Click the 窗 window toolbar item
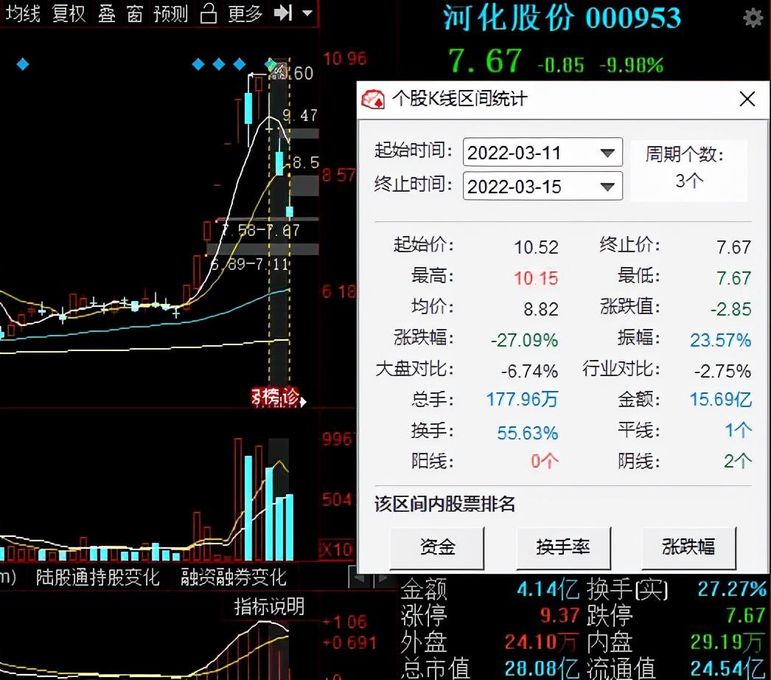 (134, 13)
